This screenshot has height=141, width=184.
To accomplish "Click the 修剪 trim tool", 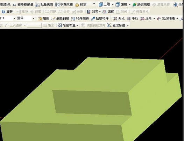I will (36, 12).
